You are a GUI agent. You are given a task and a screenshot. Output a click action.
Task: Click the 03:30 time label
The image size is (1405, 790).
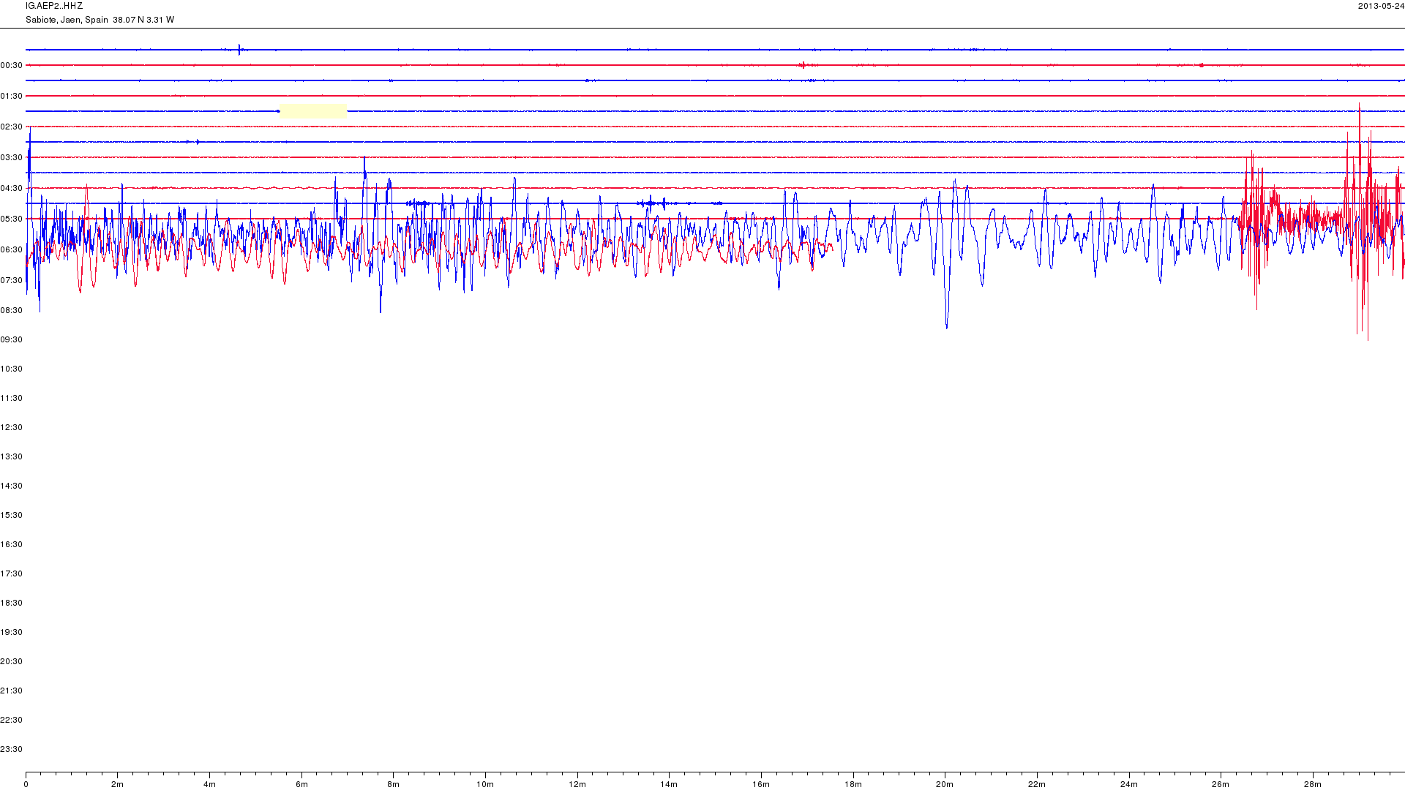point(12,158)
